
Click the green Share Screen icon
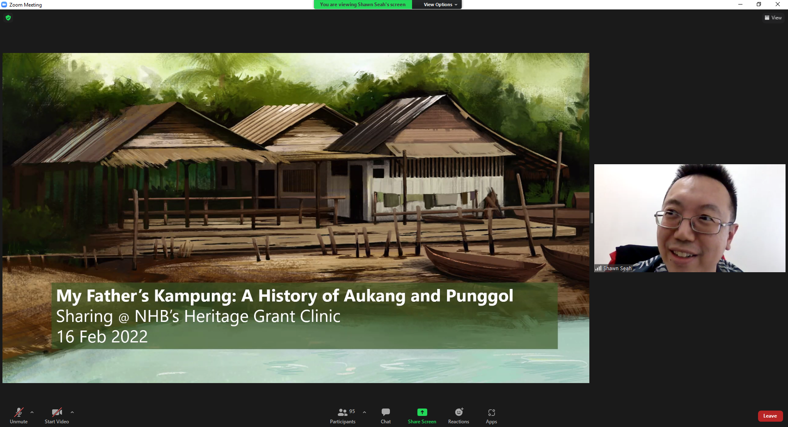click(x=421, y=413)
